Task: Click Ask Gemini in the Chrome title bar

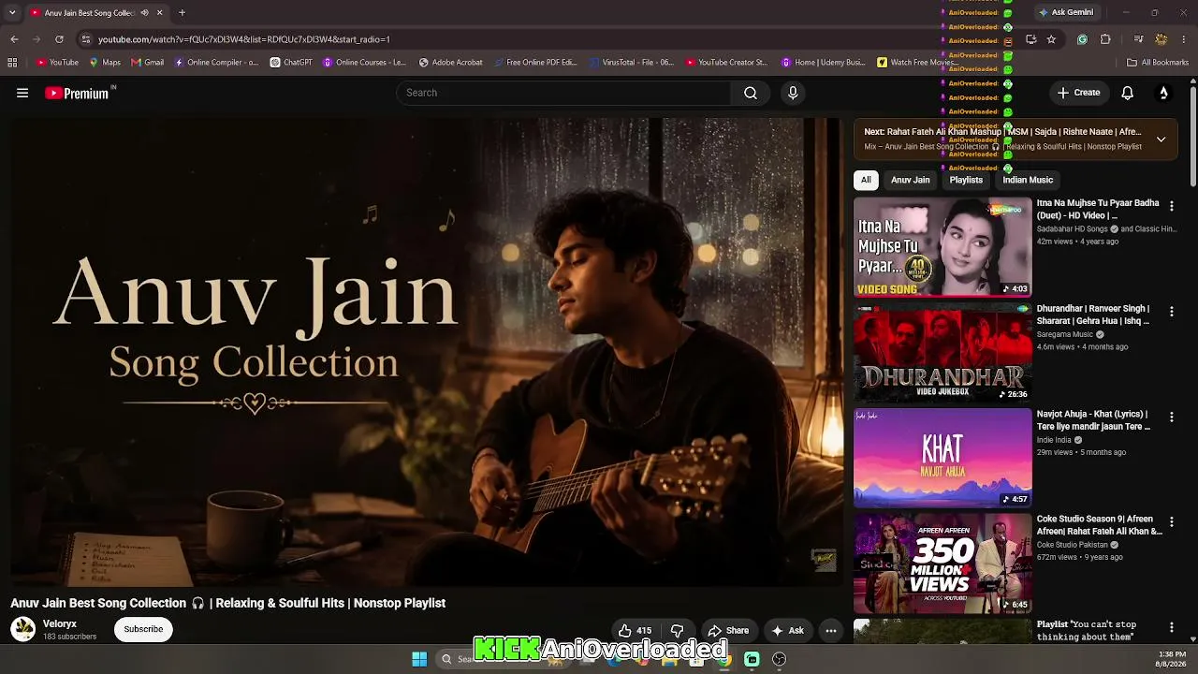Action: (1065, 12)
